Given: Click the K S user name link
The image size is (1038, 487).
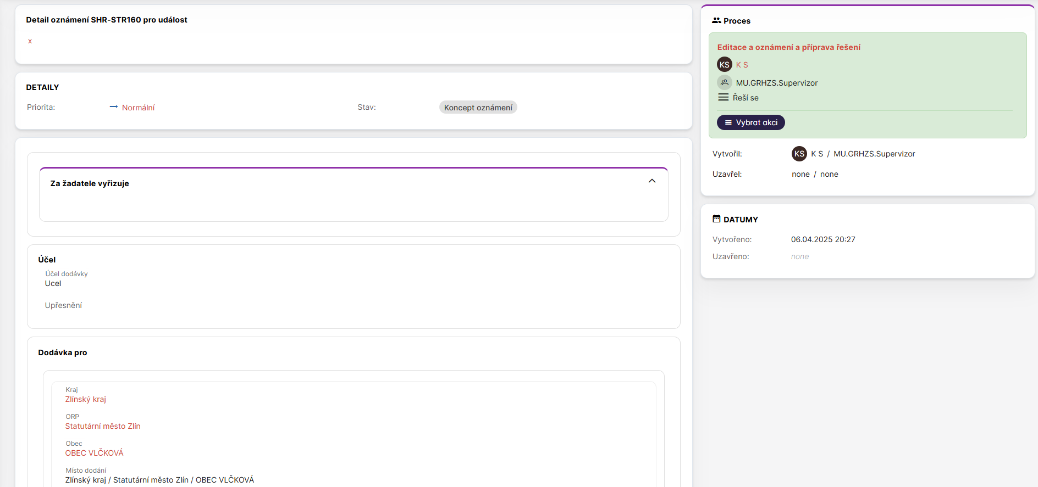Looking at the screenshot, I should (x=742, y=65).
